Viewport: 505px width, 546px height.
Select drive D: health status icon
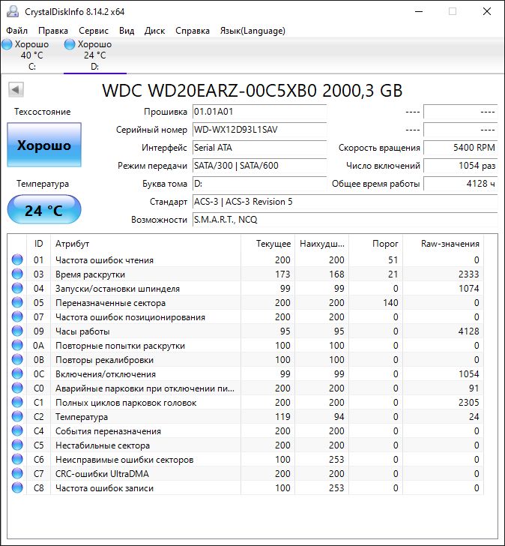[70, 45]
